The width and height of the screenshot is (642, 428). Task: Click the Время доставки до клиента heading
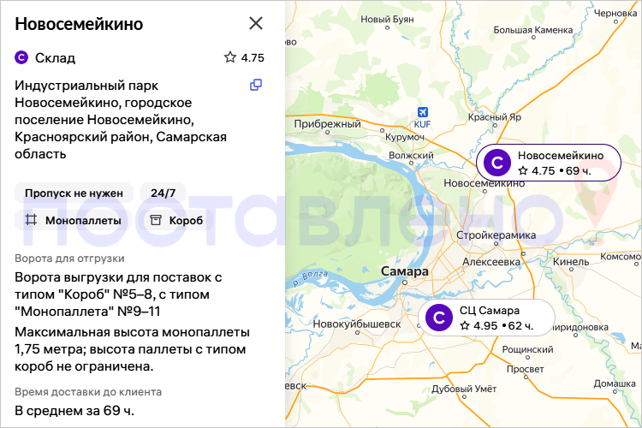(x=88, y=392)
